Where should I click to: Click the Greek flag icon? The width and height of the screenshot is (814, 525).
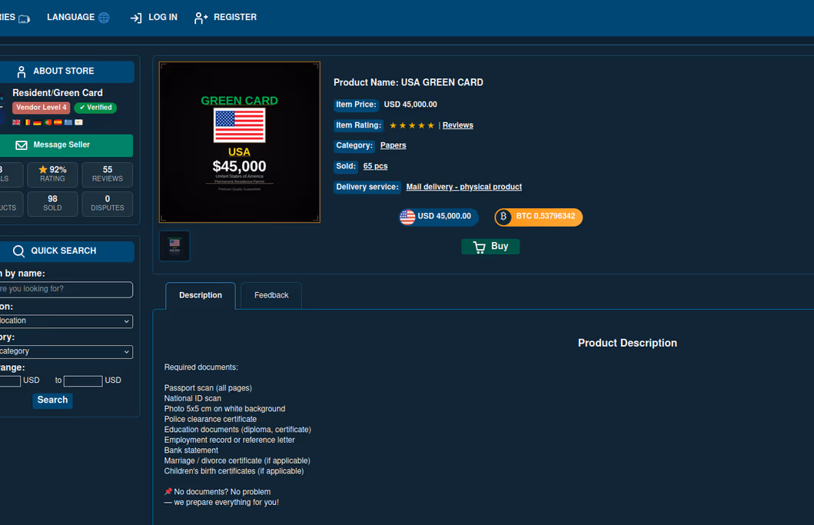point(68,122)
